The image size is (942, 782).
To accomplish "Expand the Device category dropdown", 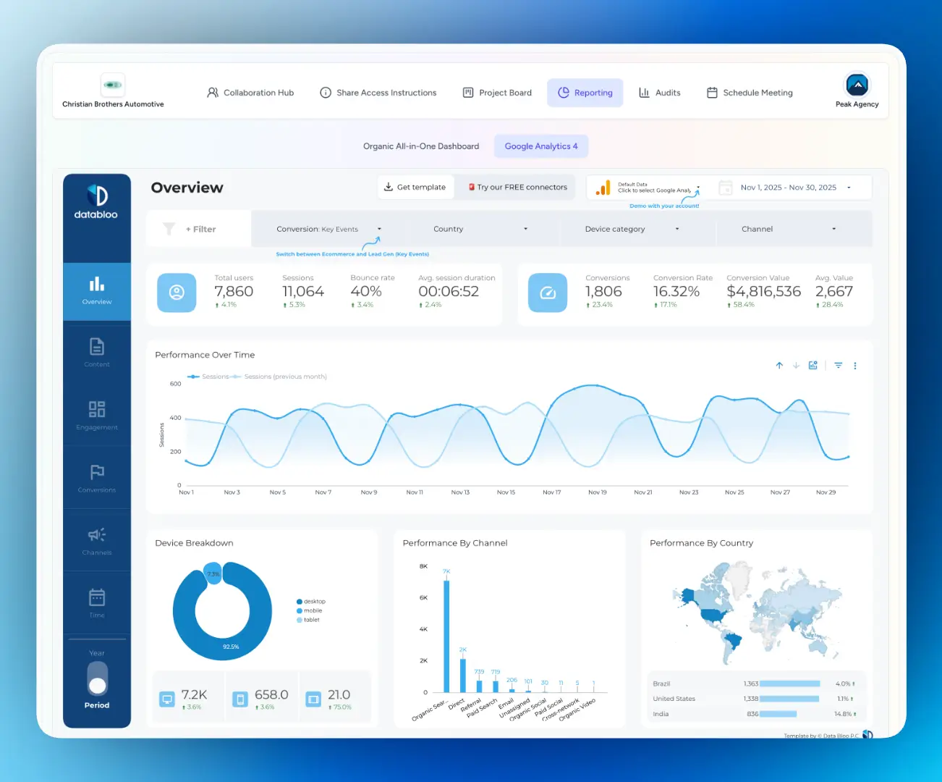I will 632,229.
